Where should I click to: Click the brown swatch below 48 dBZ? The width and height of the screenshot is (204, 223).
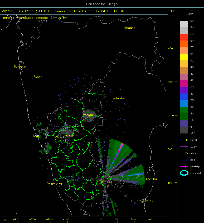pyautogui.click(x=184, y=70)
